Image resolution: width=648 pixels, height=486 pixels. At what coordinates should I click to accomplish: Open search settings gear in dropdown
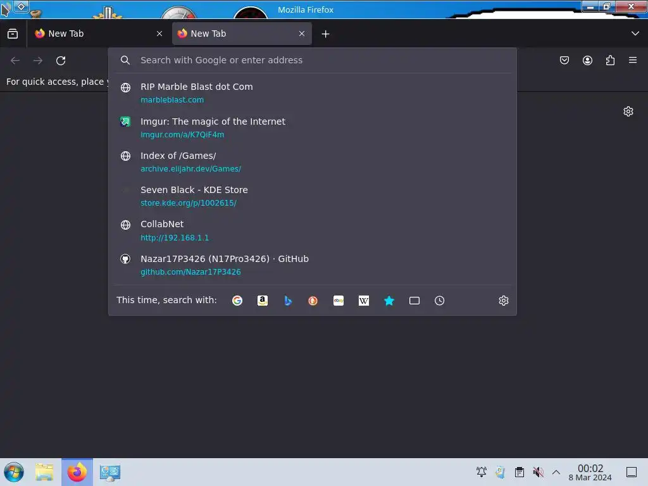(503, 301)
